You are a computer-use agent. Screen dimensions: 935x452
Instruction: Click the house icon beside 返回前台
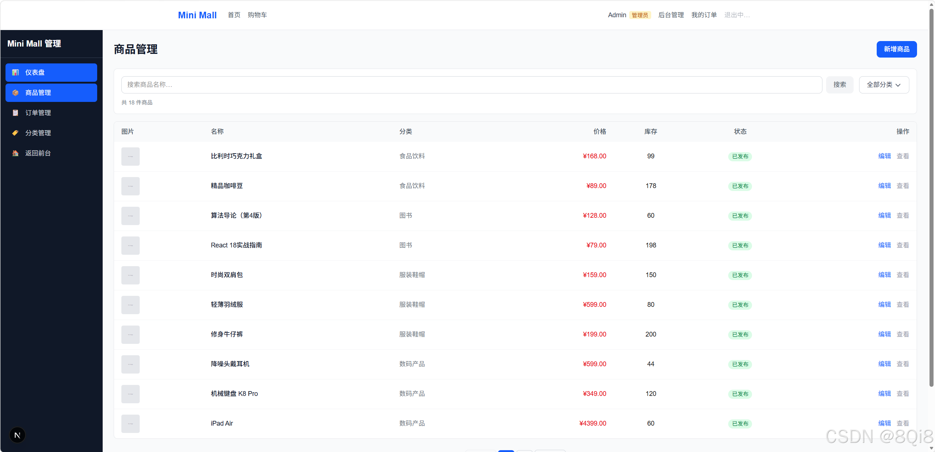click(x=15, y=153)
